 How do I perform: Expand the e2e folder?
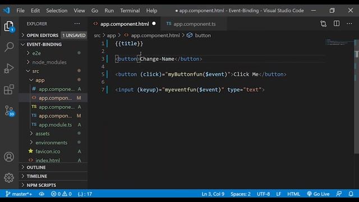(x=36, y=53)
